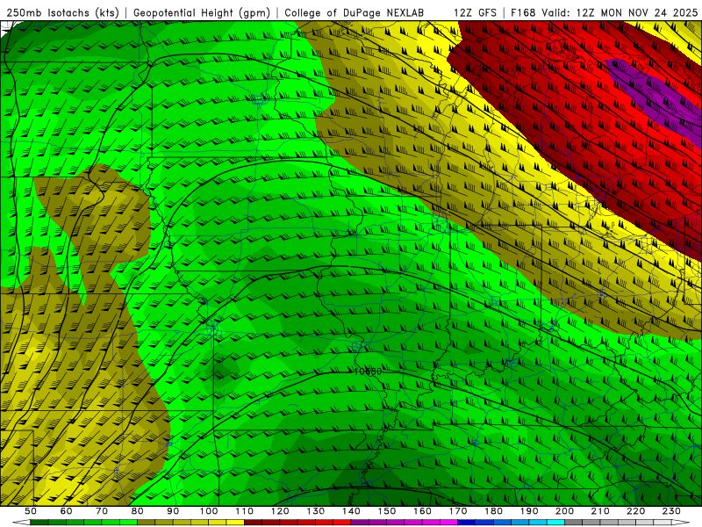This screenshot has width=702, height=527.
Task: Pick the magenta swatch below 160 on color bar
Action: point(431,522)
